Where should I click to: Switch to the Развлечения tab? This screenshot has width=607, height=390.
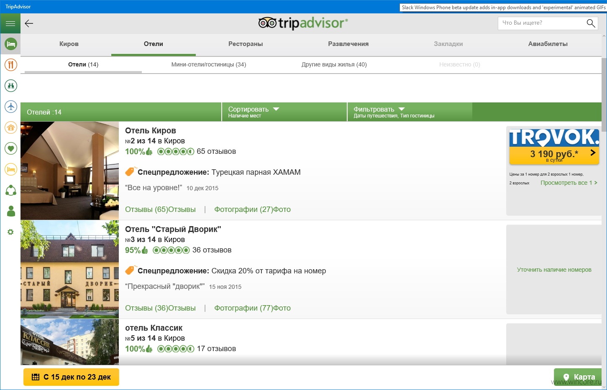[x=348, y=44]
